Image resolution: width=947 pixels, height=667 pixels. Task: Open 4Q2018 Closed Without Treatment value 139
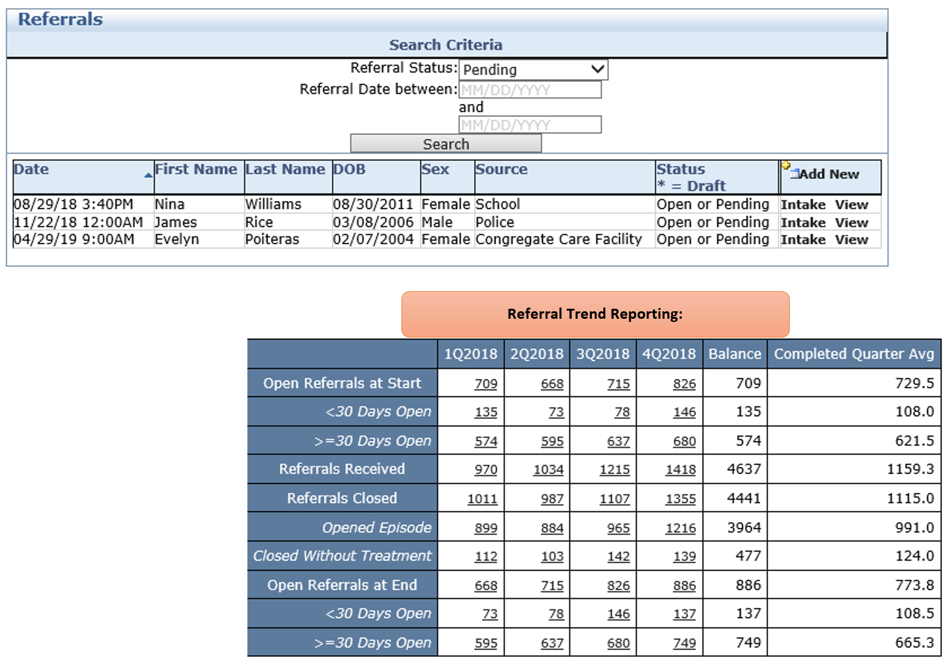point(685,556)
